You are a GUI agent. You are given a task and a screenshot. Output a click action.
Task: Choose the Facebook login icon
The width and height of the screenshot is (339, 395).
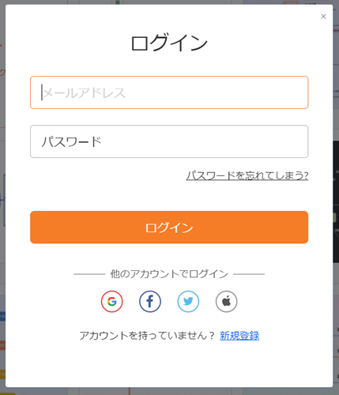point(150,301)
